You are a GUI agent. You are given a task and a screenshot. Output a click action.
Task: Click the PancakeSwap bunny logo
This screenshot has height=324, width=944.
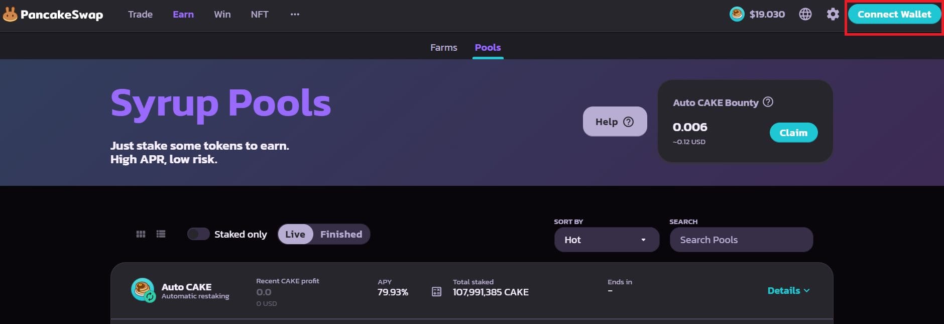coord(10,15)
